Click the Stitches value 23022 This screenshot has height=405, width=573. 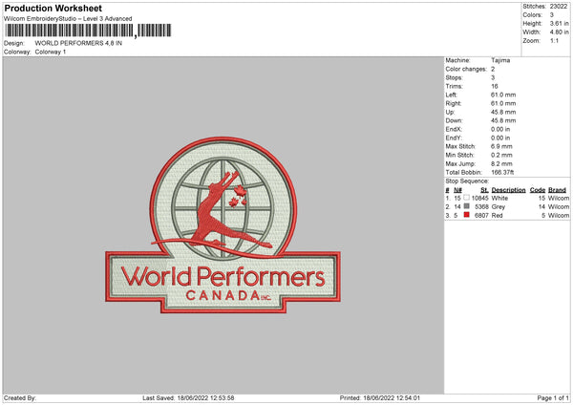[559, 7]
